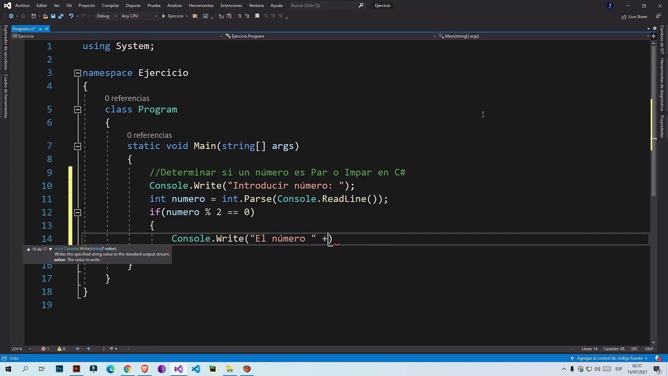
Task: Open the Propiedades side panel
Action: pos(662,126)
